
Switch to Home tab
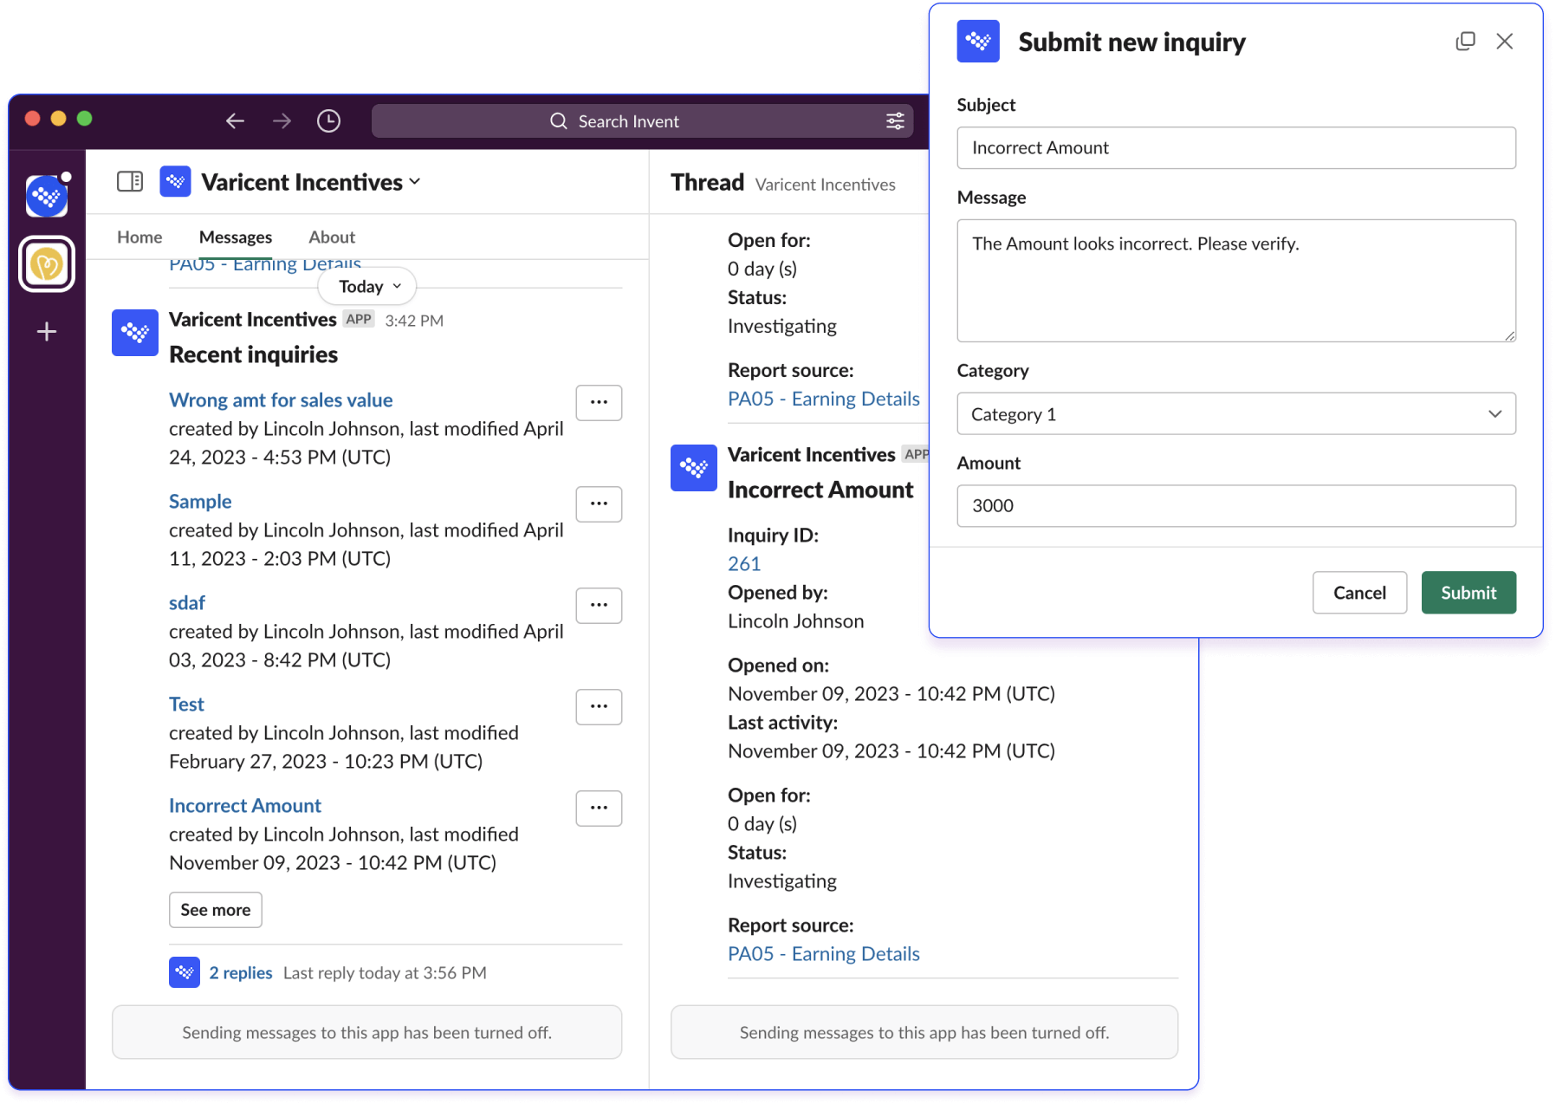[x=139, y=237]
